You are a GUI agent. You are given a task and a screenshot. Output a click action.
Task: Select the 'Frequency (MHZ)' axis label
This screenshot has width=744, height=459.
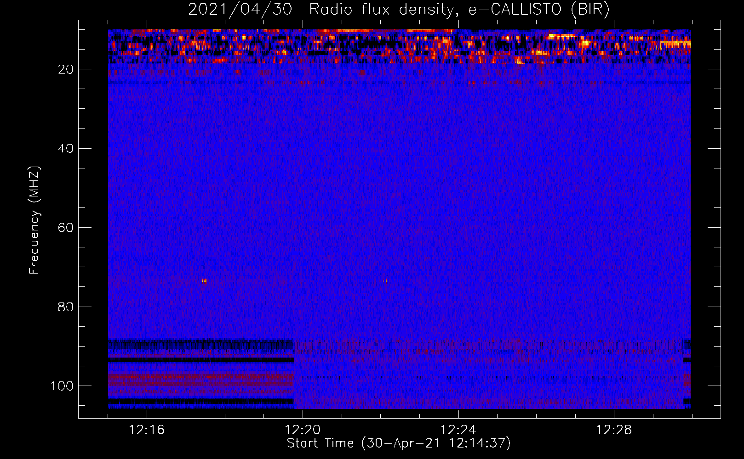click(x=34, y=220)
